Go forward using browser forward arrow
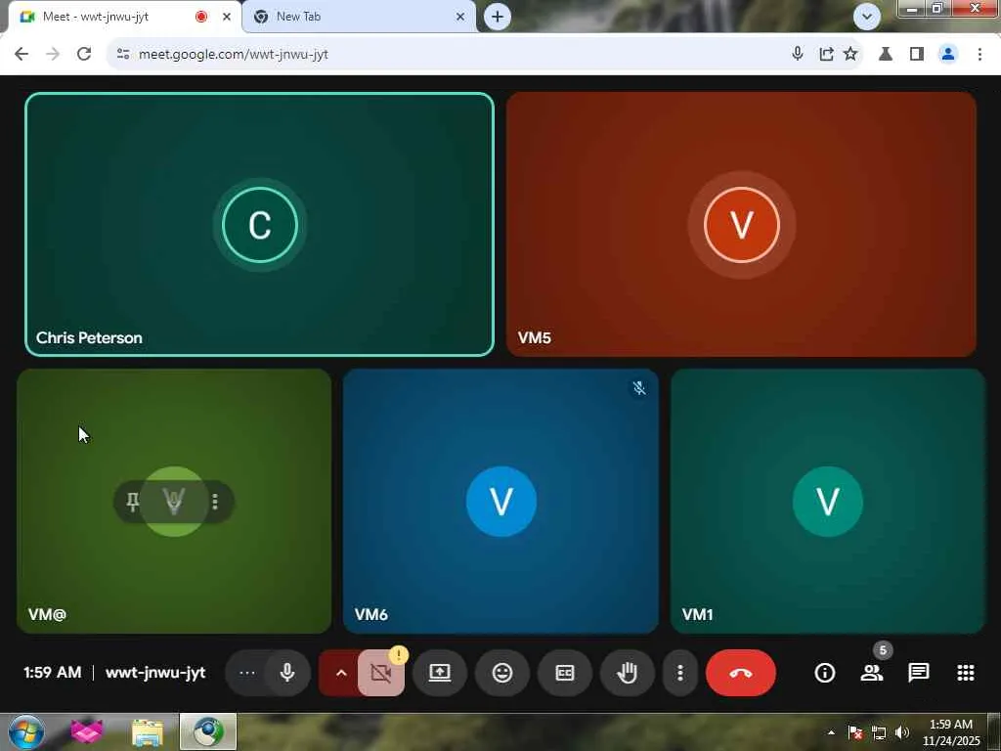Image resolution: width=1001 pixels, height=751 pixels. pos(53,54)
